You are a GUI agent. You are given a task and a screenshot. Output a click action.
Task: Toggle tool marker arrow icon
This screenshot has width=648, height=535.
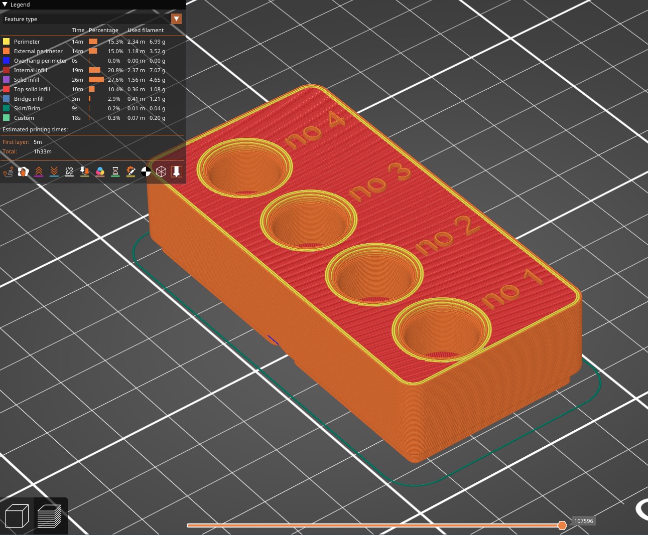click(x=176, y=172)
